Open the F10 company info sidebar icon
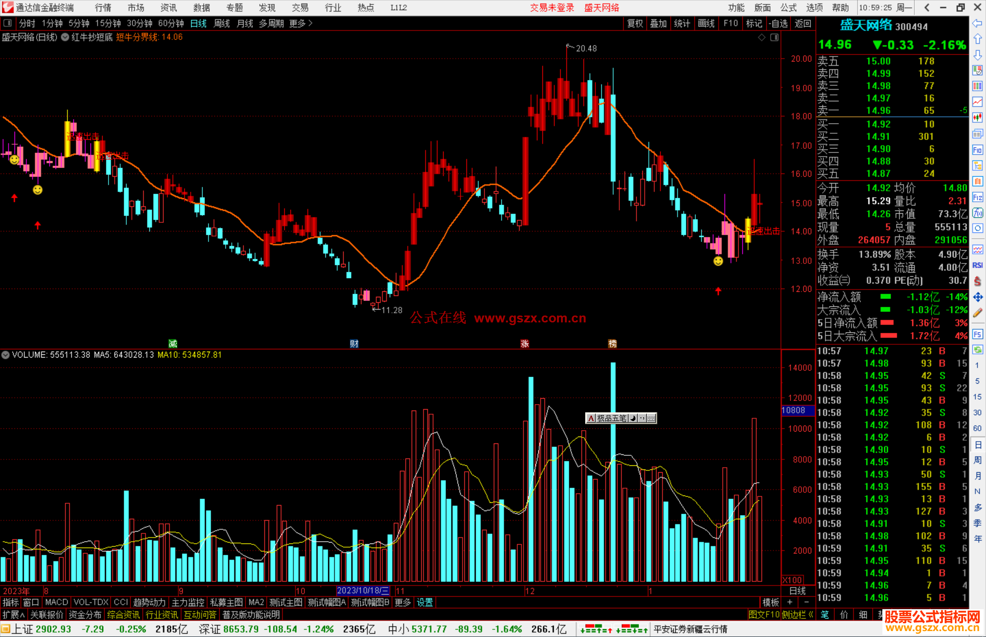The height and width of the screenshot is (637, 986). tap(977, 150)
